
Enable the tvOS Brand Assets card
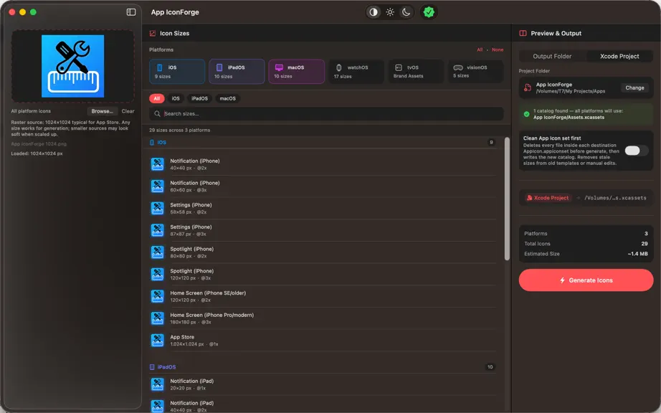tap(416, 71)
